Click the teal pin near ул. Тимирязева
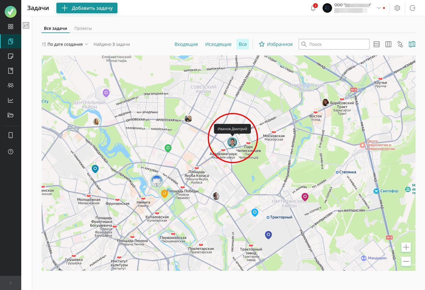 click(x=95, y=169)
